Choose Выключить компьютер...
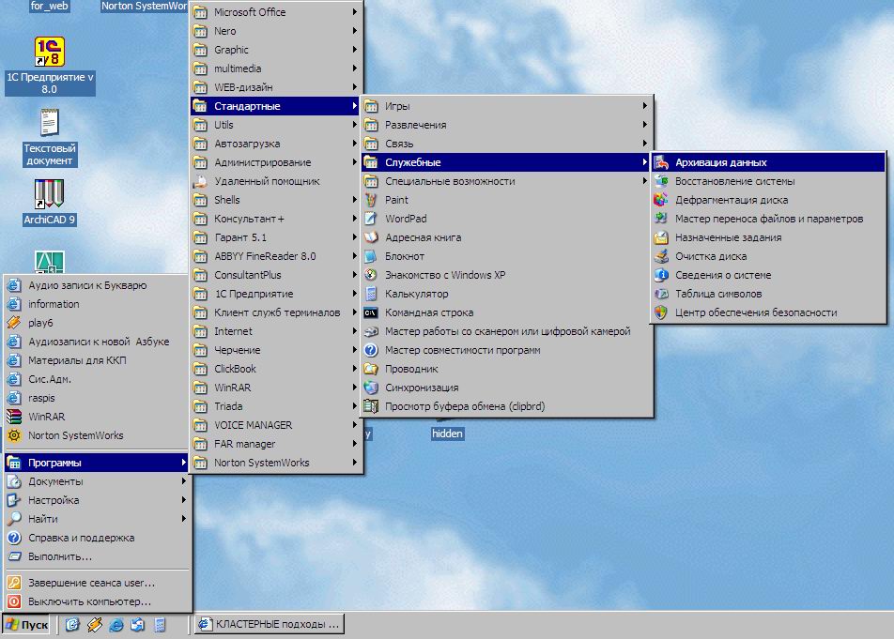894x639 pixels. (x=97, y=601)
